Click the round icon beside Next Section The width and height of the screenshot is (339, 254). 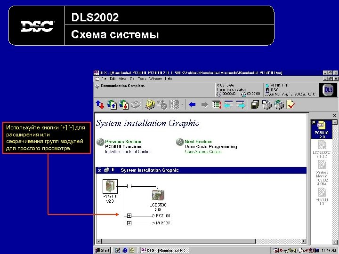pyautogui.click(x=180, y=142)
